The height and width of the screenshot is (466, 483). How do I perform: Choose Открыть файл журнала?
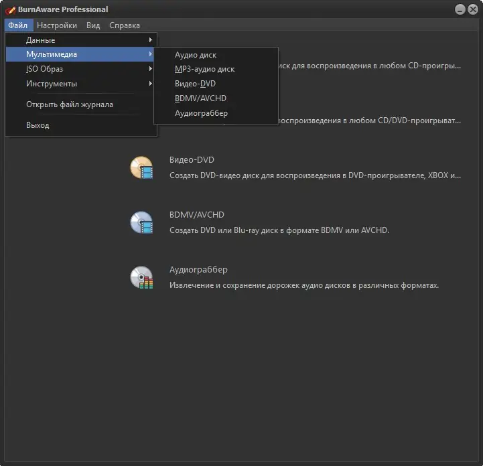(81, 104)
